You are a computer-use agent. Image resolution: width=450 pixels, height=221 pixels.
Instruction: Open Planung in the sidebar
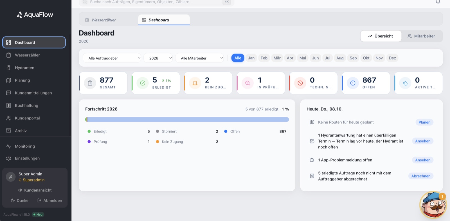point(34,80)
